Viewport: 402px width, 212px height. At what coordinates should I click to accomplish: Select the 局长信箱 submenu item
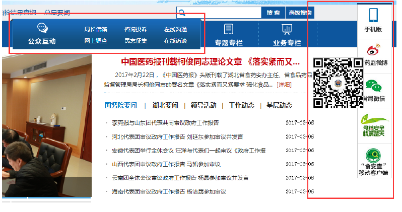click(95, 29)
